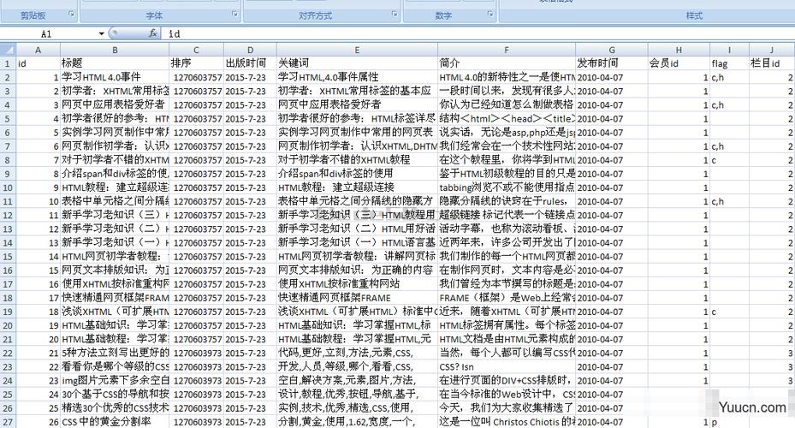Image resolution: width=795 pixels, height=428 pixels.
Task: Click header cell 发布时间 in G1
Action: 612,63
